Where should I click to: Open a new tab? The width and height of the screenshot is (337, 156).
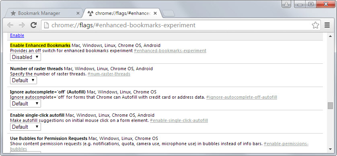point(168,14)
